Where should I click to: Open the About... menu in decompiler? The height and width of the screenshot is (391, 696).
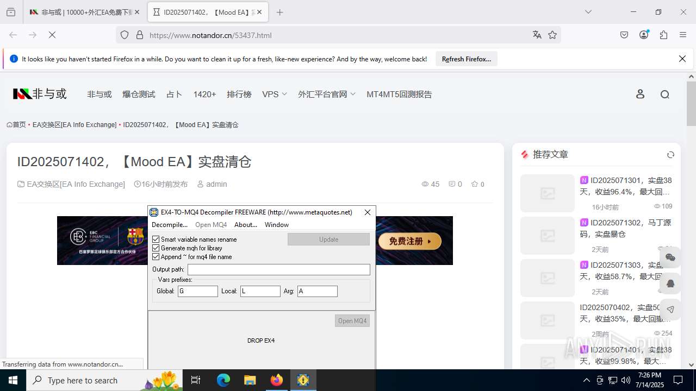(x=246, y=224)
